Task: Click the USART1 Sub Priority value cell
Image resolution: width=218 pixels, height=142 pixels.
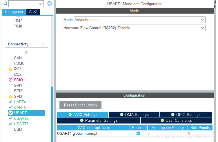Action: (200, 133)
